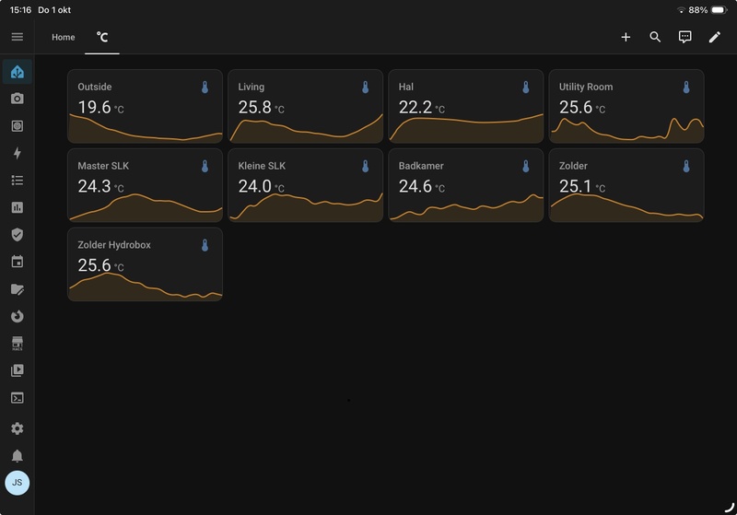
Task: Click the Zolder card title text
Action: 573,166
